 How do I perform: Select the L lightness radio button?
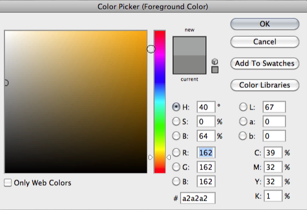[243, 107]
